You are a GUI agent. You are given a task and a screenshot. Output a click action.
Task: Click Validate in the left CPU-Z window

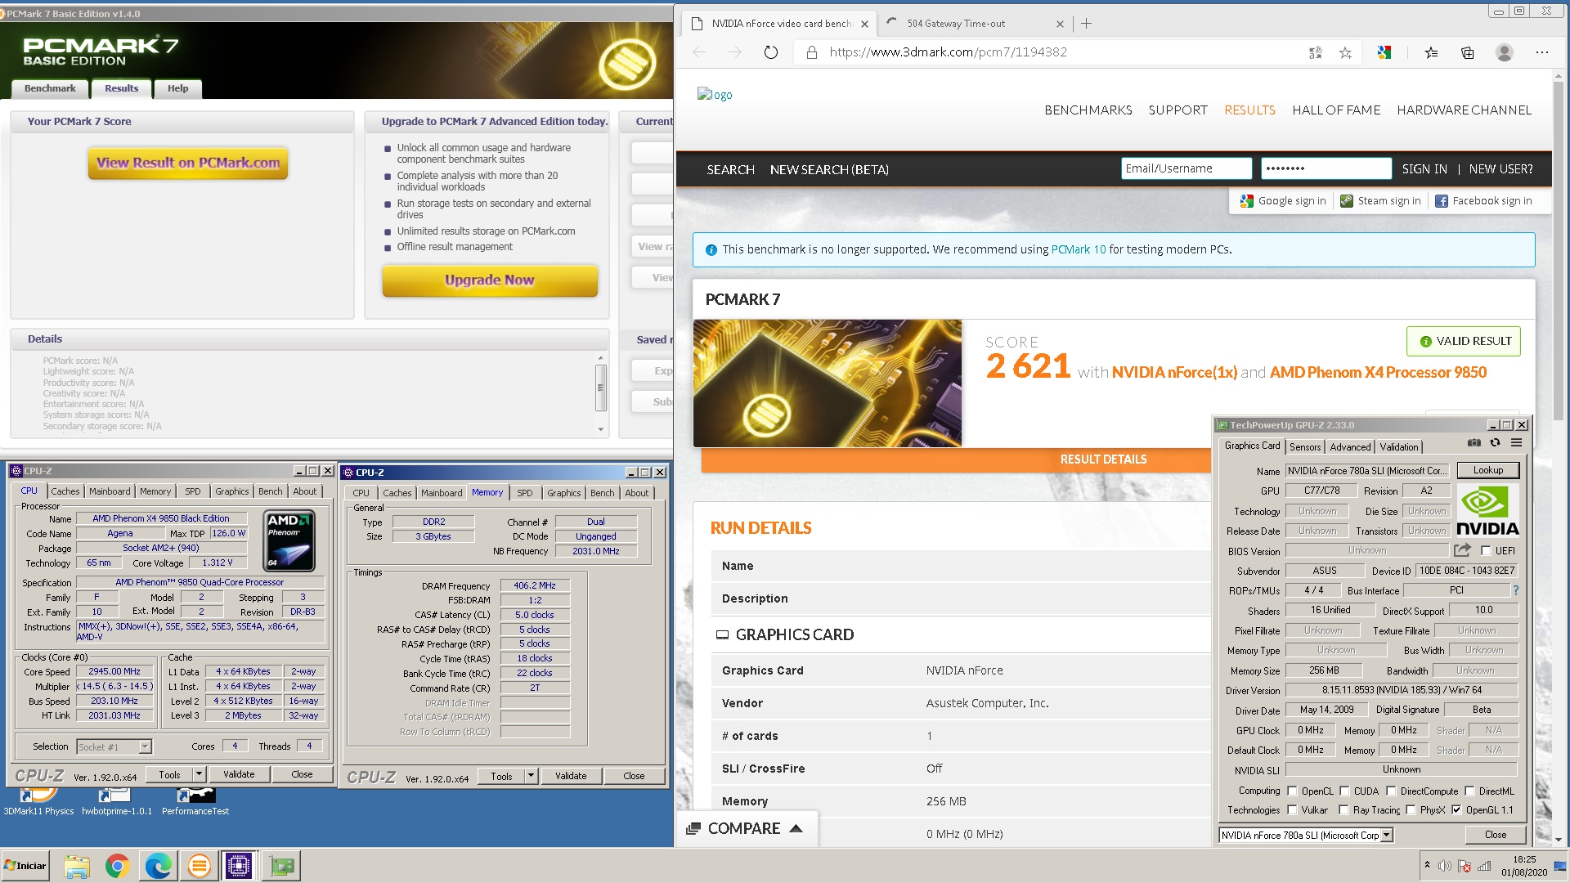(239, 774)
